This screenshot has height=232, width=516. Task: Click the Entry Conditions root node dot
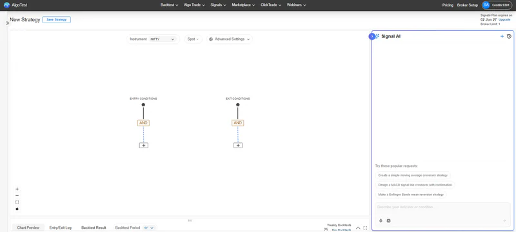coord(143,105)
